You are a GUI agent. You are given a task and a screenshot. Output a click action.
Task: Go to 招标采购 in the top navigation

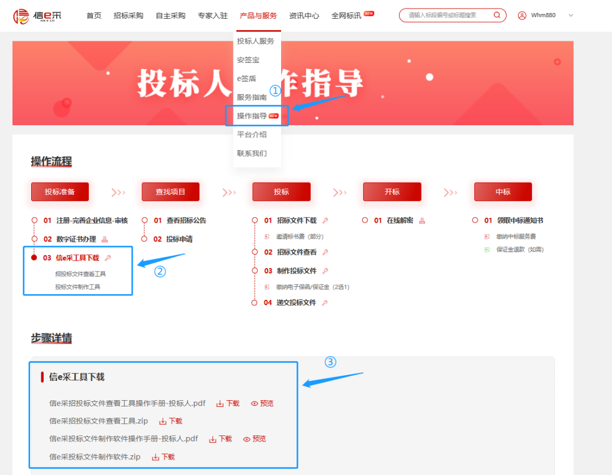129,16
